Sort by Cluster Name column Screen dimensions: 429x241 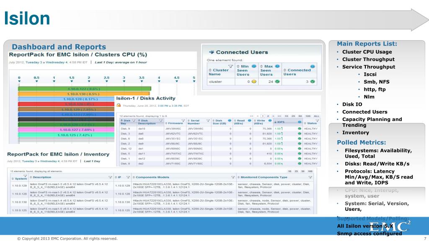(x=210, y=70)
